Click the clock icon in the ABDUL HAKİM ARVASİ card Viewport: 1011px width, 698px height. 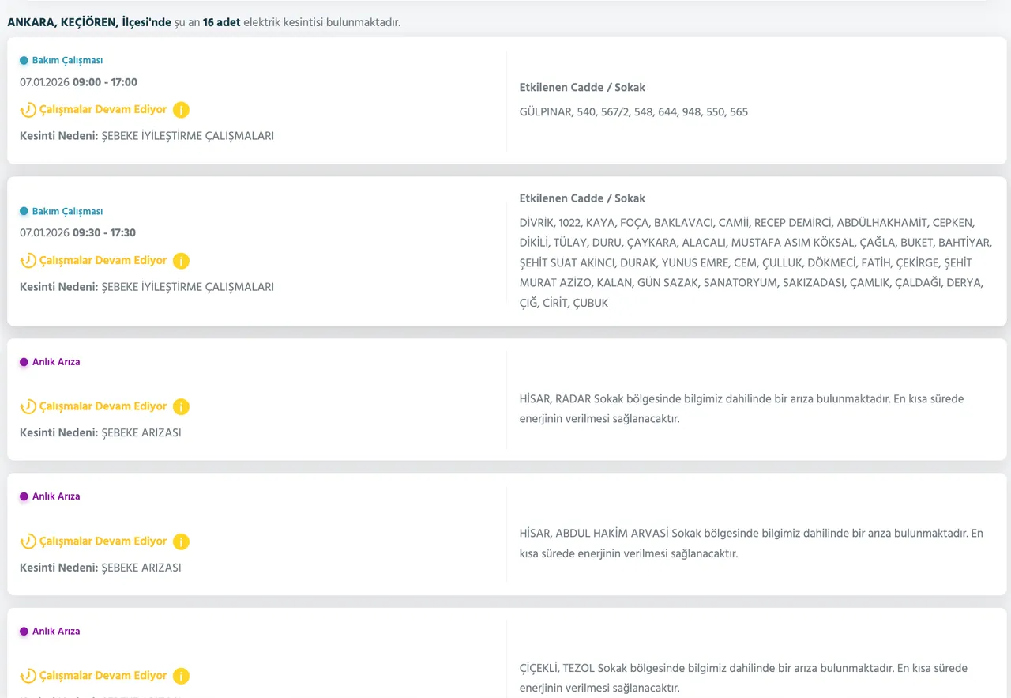pos(28,541)
